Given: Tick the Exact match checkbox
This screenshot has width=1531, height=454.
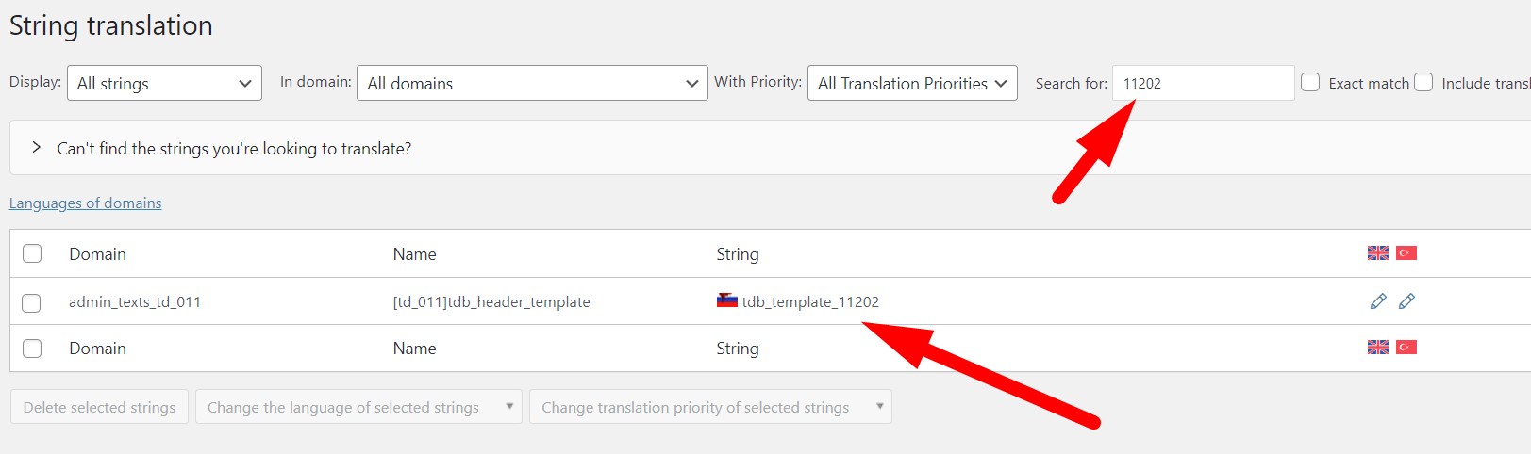Looking at the screenshot, I should coord(1310,82).
